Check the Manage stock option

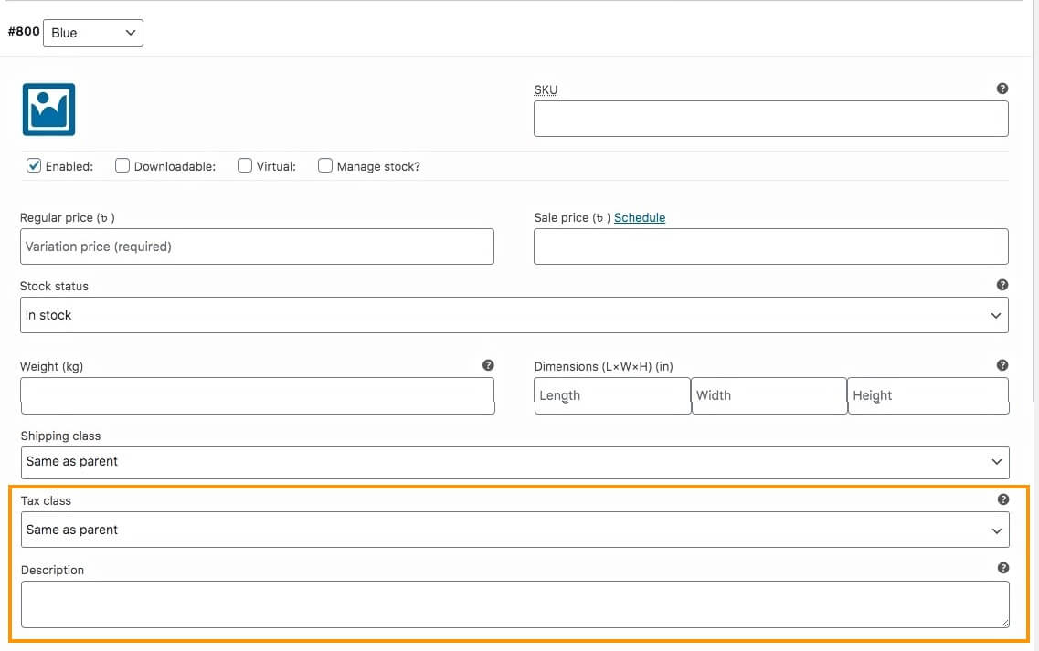325,165
